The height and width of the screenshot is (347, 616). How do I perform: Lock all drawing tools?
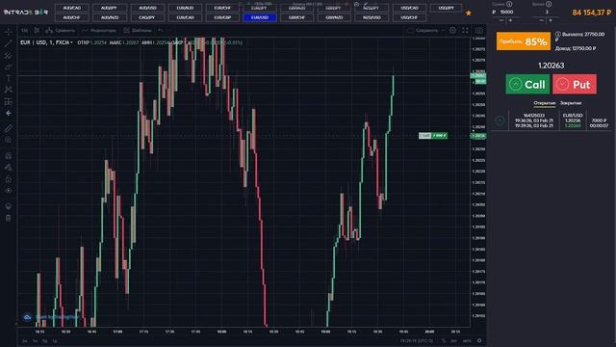pos(9,179)
